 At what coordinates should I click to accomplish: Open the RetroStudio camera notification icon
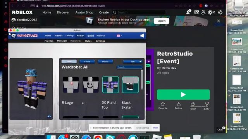pyautogui.click(x=118, y=36)
